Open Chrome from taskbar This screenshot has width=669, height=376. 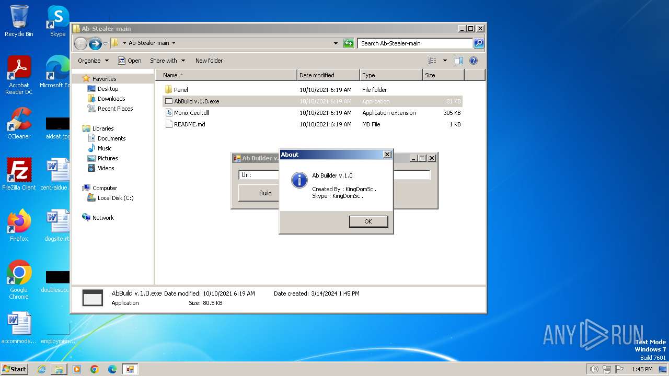pos(95,369)
